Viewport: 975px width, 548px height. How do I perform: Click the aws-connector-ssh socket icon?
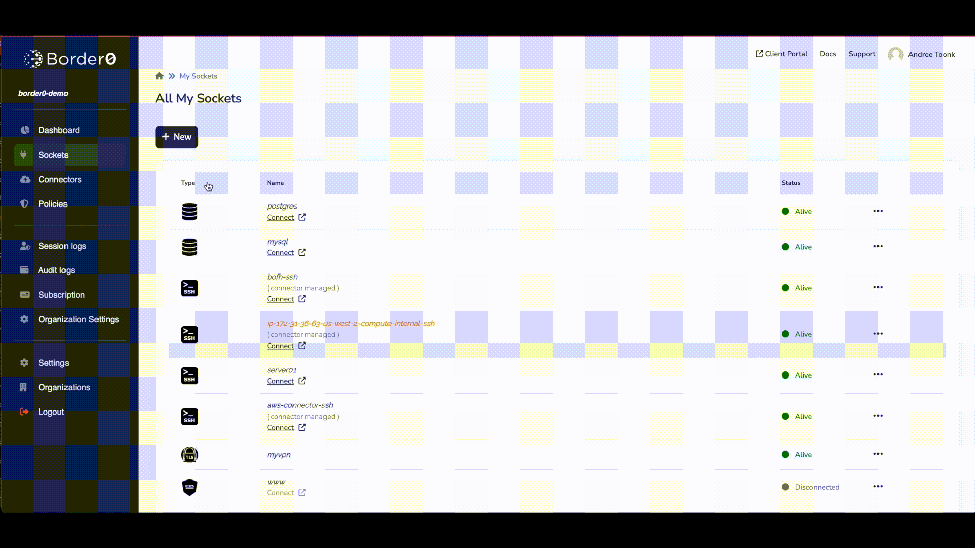[x=189, y=416]
